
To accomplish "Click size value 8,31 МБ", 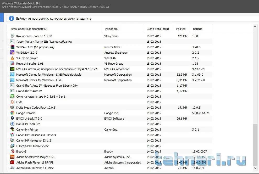I will pos(182,80).
